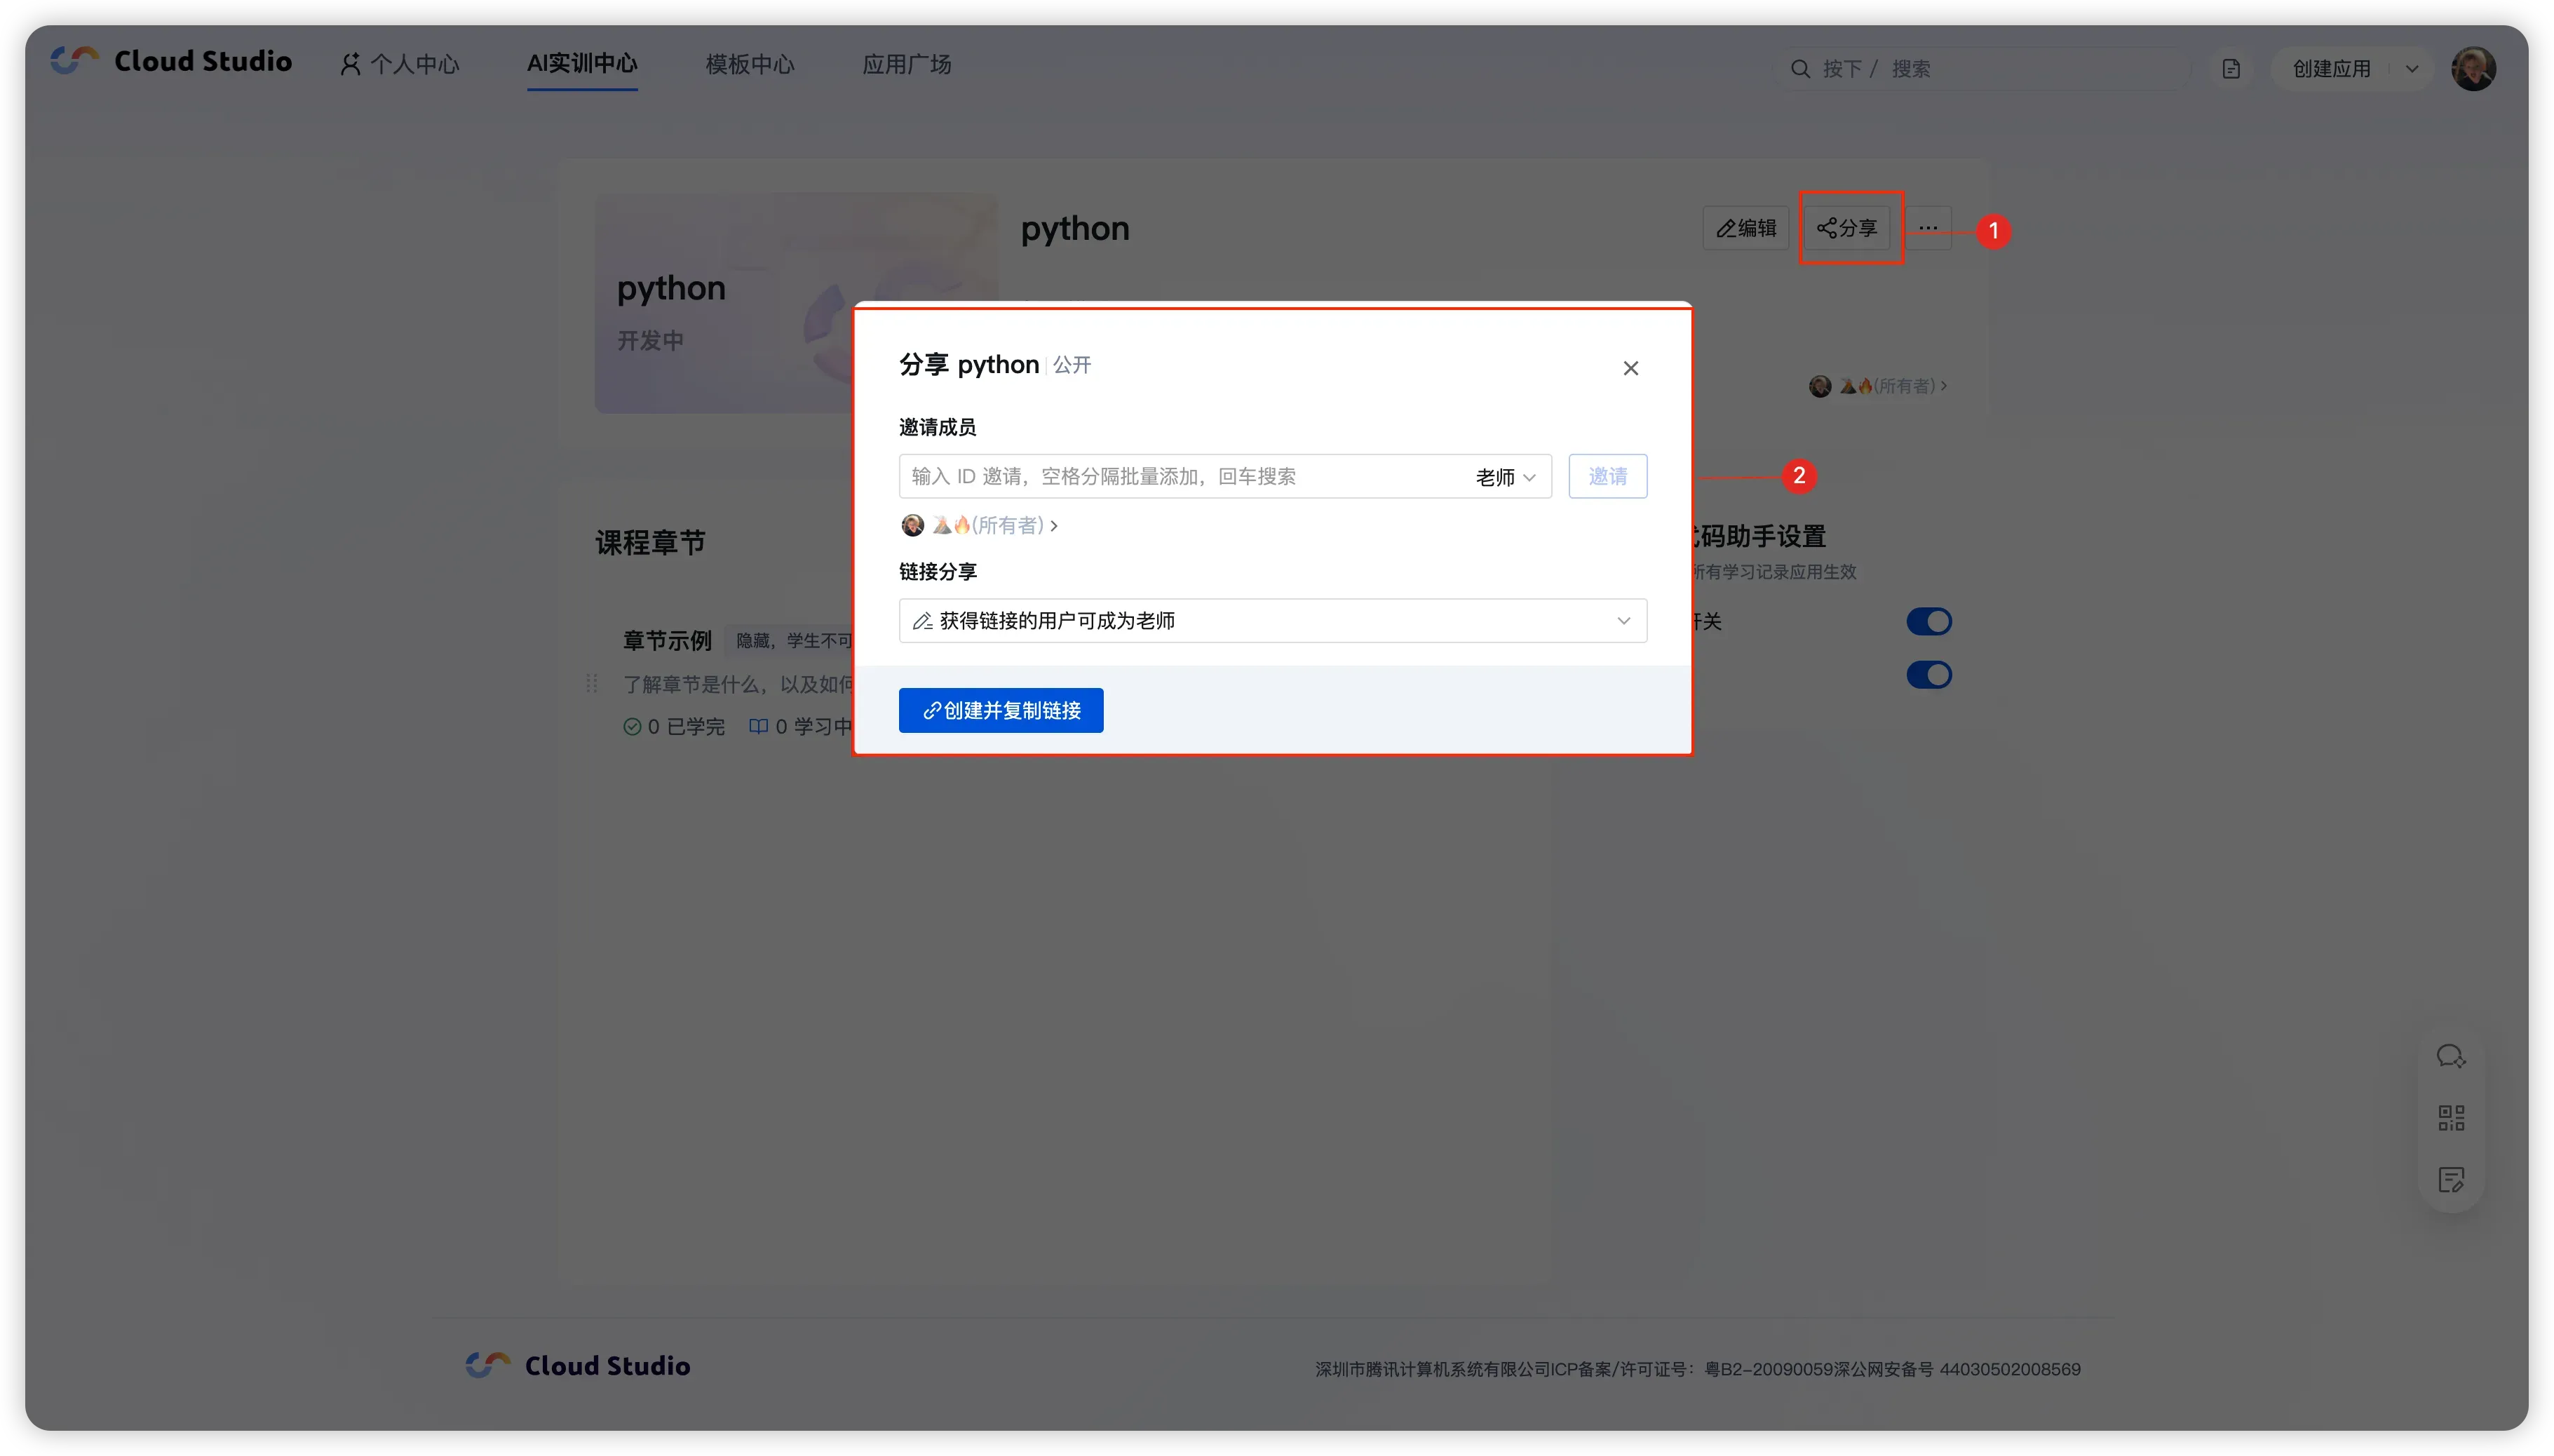Screen dimensions: 2554x1456
Task: Expand the 老师 role dropdown
Action: coord(1506,477)
